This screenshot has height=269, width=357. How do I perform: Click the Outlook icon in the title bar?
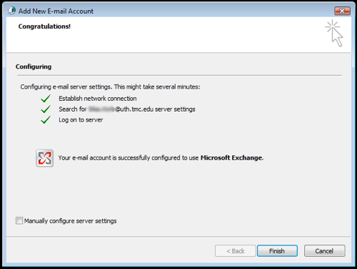coord(11,11)
